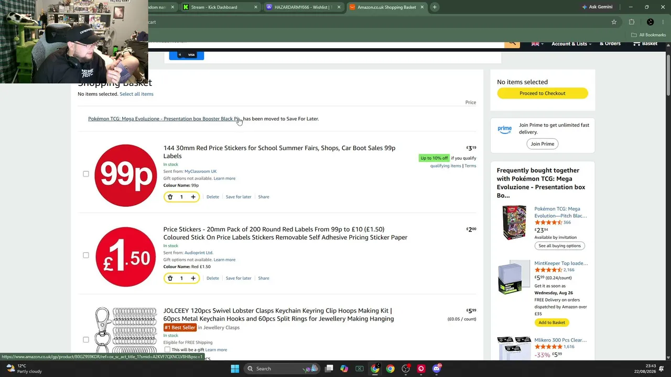Open the Pokémon Pitch Black box thumbnail

(x=514, y=223)
